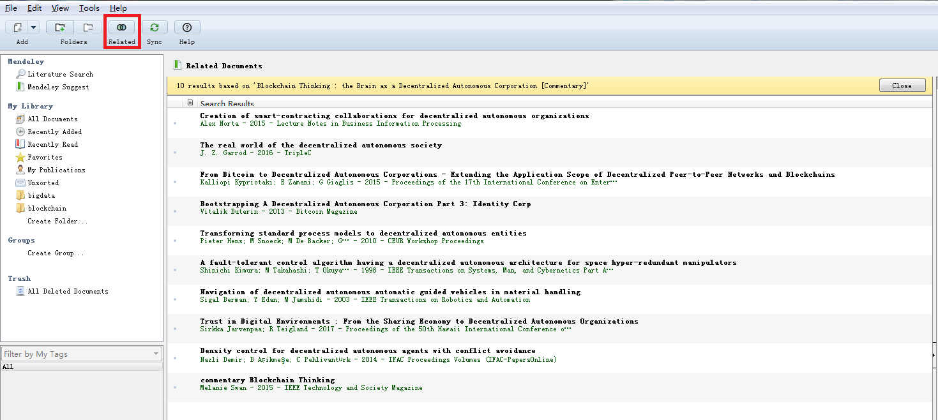Click the Literature Search magnifier icon
The height and width of the screenshot is (420, 938).
tap(20, 74)
